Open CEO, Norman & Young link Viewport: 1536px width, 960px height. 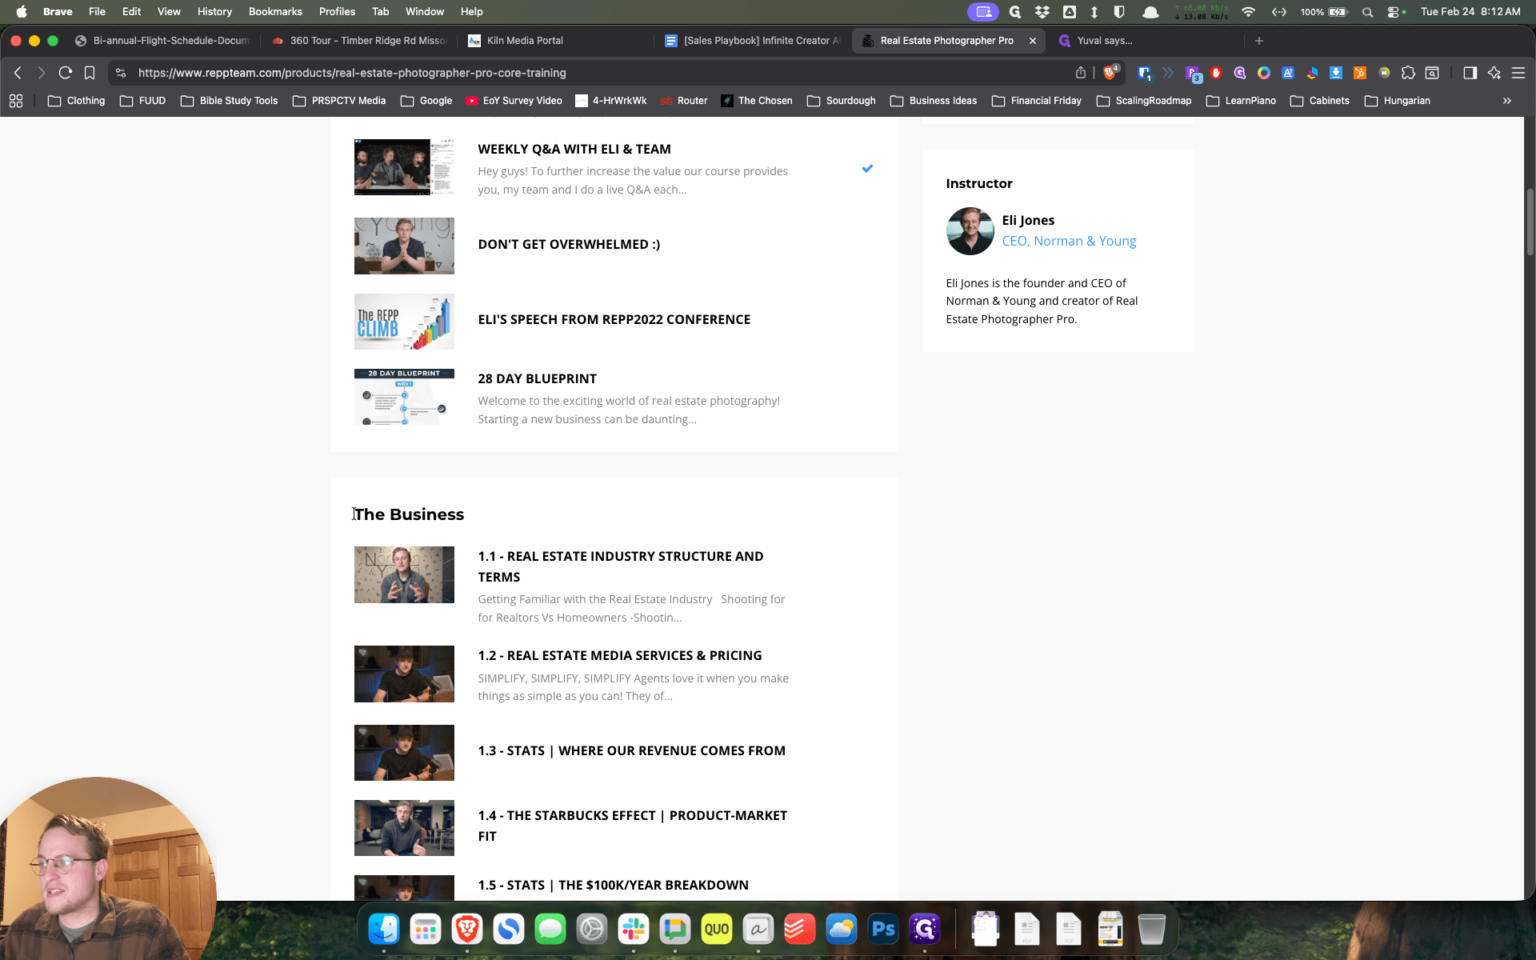click(x=1069, y=241)
